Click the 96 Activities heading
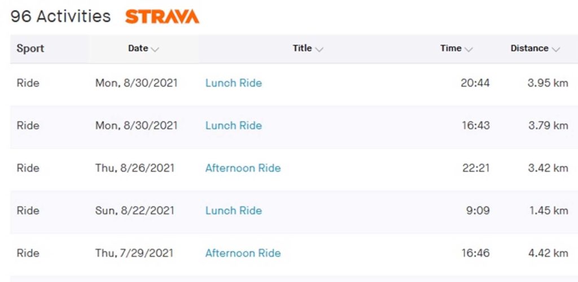 pyautogui.click(x=60, y=16)
